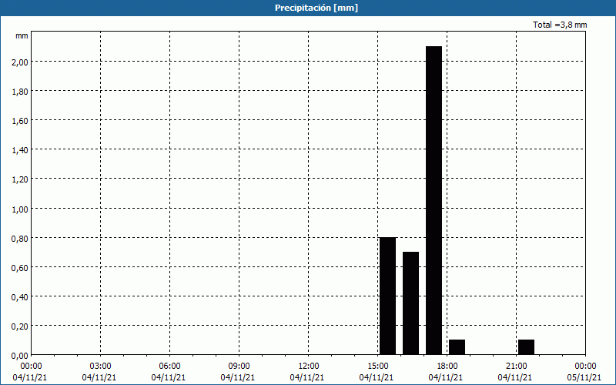
Task: Click the 2,00 y-axis value
Action: [18, 62]
